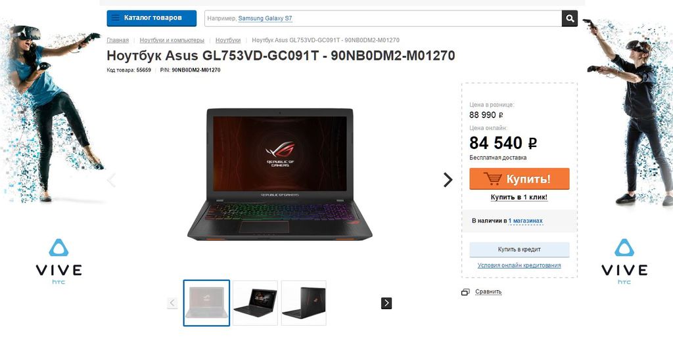Open Ноутбуки и компьютеры breadcrumb

172,40
